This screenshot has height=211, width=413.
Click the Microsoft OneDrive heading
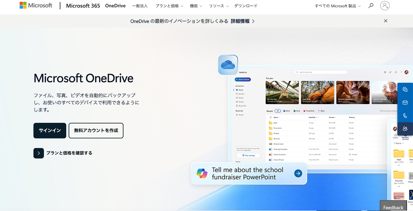point(84,78)
